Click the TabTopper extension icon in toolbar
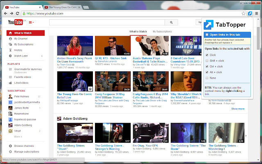The height and width of the screenshot is (164, 262). point(250,14)
